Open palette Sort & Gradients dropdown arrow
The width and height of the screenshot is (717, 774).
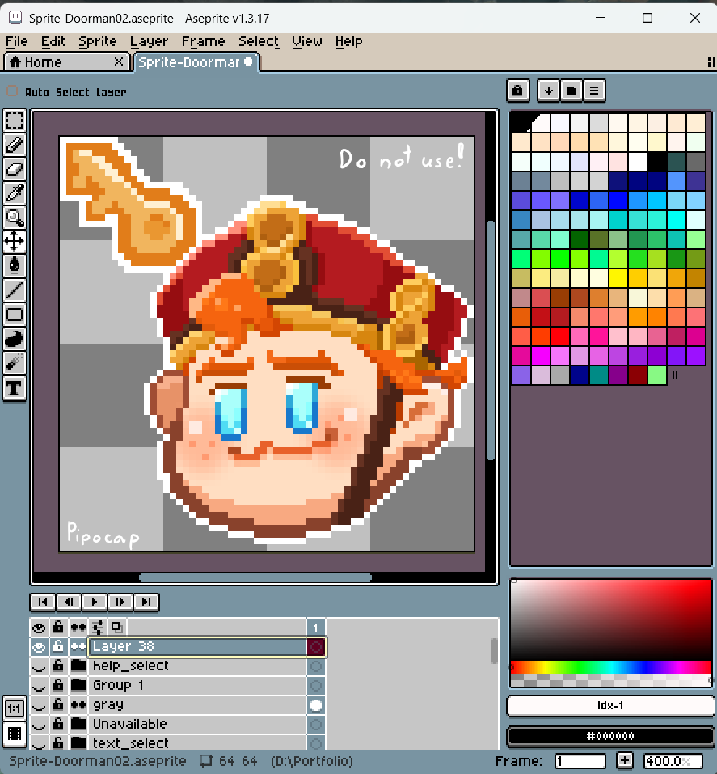coord(548,91)
